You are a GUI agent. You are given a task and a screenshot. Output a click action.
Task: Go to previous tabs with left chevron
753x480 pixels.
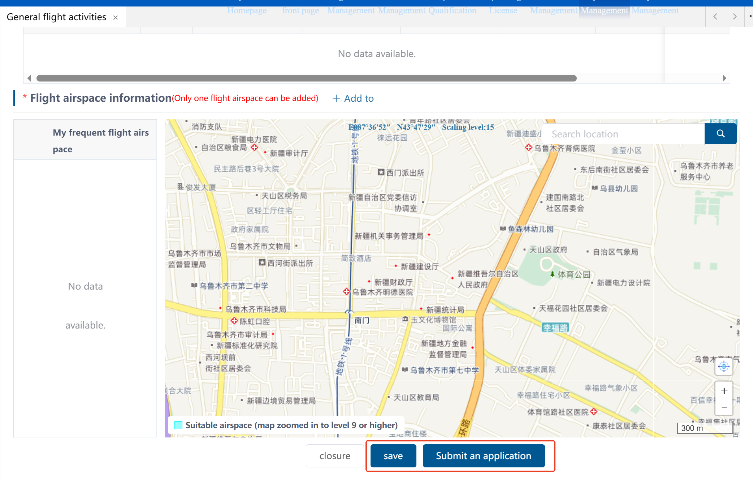coord(715,17)
